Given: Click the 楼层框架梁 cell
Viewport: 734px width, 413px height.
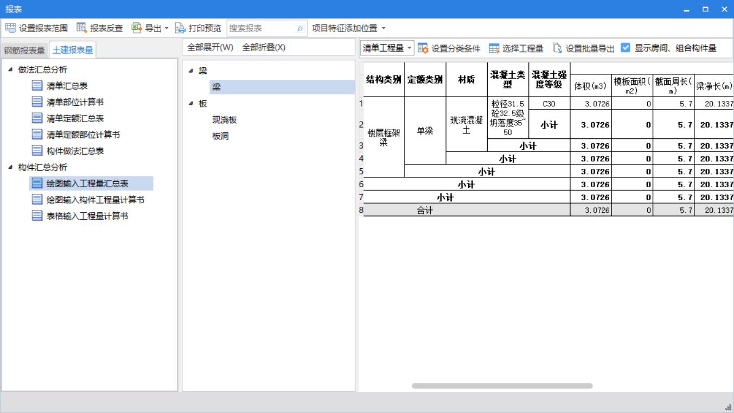Looking at the screenshot, I should click(384, 137).
